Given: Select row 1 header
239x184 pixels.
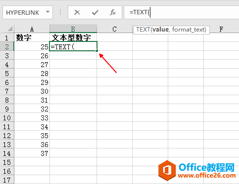Looking at the screenshot, I should (7, 37).
